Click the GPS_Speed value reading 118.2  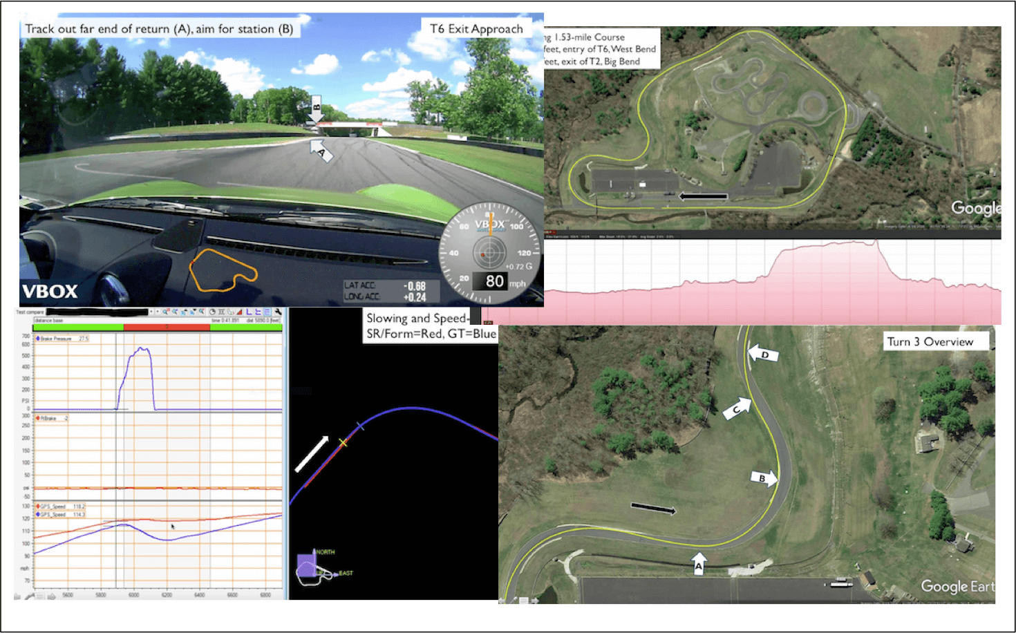coord(79,506)
